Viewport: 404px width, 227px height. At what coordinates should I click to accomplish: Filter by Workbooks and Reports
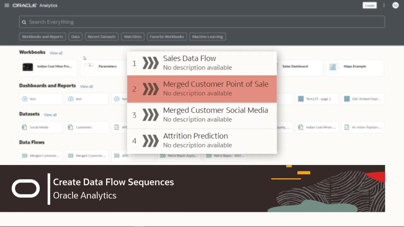pos(42,37)
